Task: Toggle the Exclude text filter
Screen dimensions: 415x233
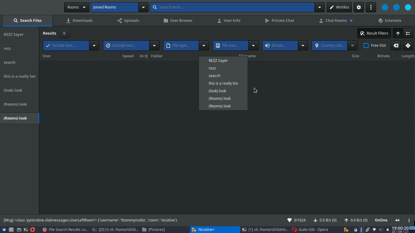Action: (108, 45)
